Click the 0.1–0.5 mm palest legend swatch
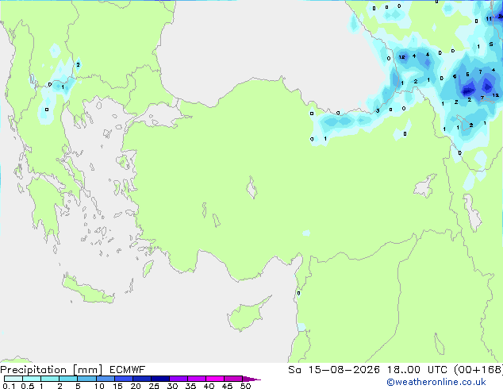This screenshot has height=389, width=503. click(x=13, y=379)
